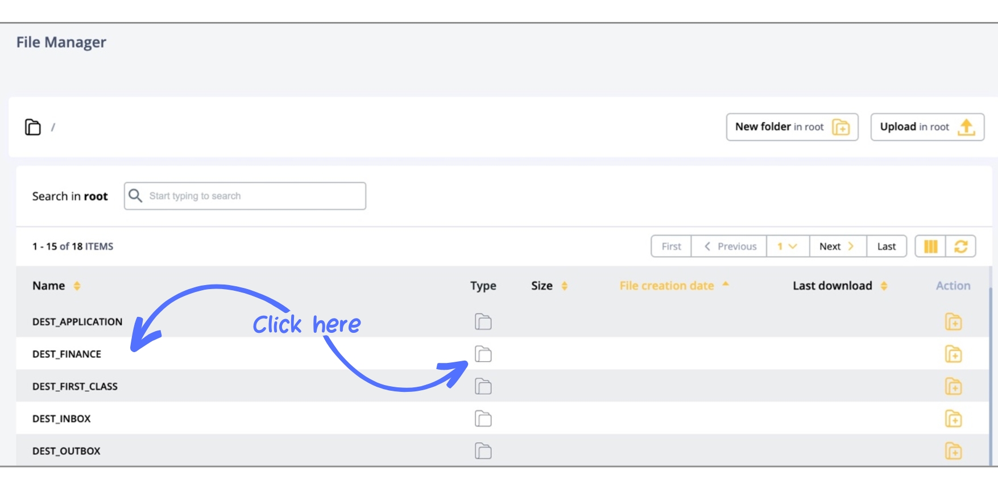Click the DEST_APPLICATION add-folder action icon
The width and height of the screenshot is (998, 489).
pos(953,322)
